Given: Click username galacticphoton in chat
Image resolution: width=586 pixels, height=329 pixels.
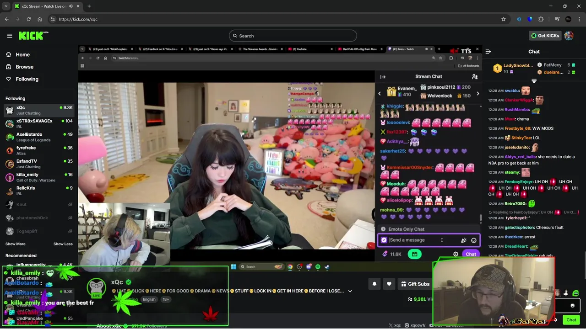Looking at the screenshot, I should coord(520,228).
